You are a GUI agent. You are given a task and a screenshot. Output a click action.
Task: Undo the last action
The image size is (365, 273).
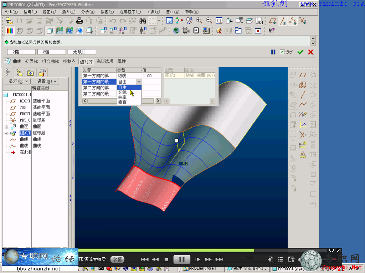pos(113,21)
